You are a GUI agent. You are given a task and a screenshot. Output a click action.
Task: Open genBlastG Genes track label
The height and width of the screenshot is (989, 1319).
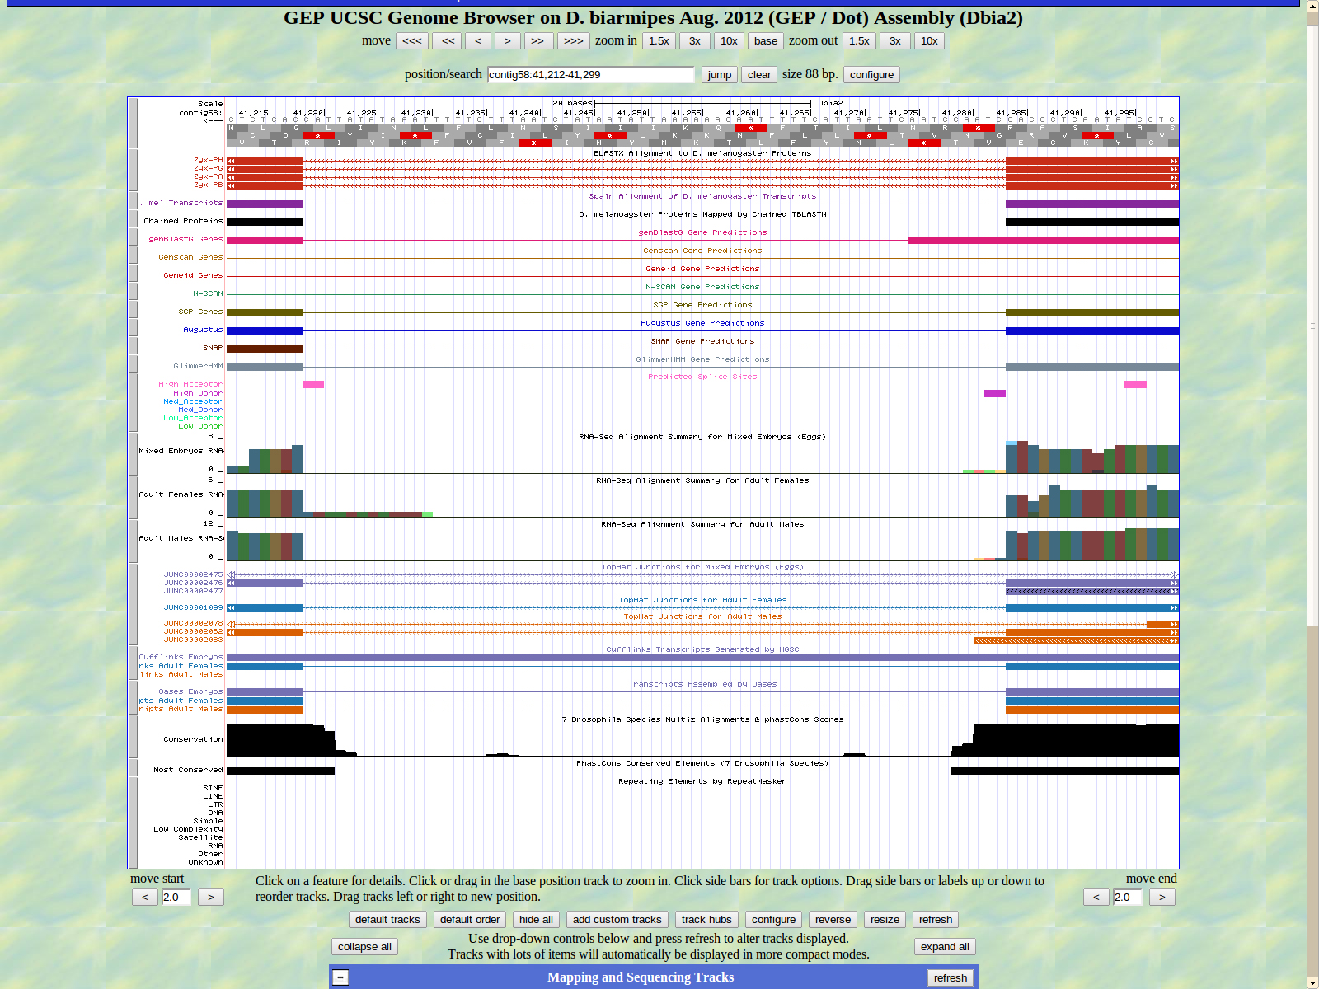pos(185,239)
